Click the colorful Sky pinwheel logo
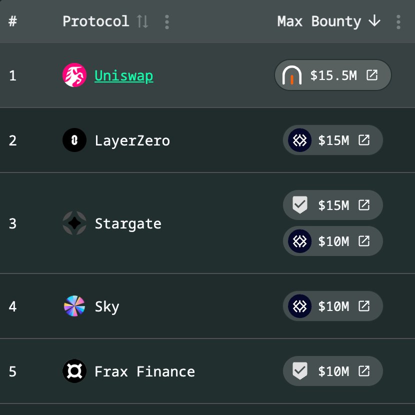This screenshot has width=415, height=415. [74, 306]
